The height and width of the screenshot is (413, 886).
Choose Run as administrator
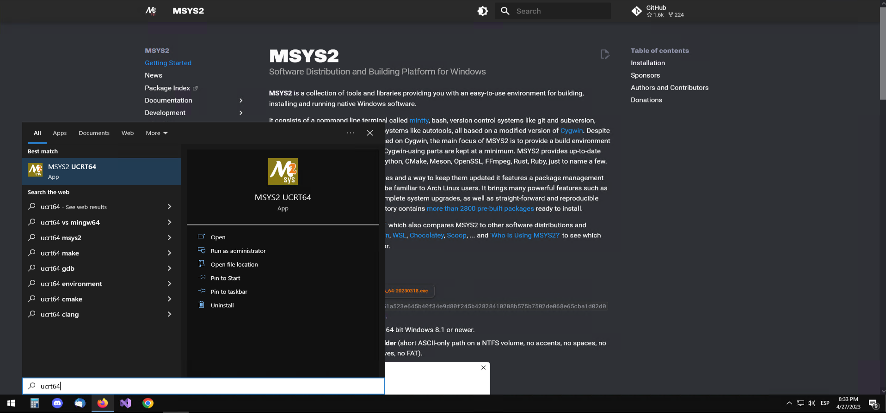pos(238,251)
